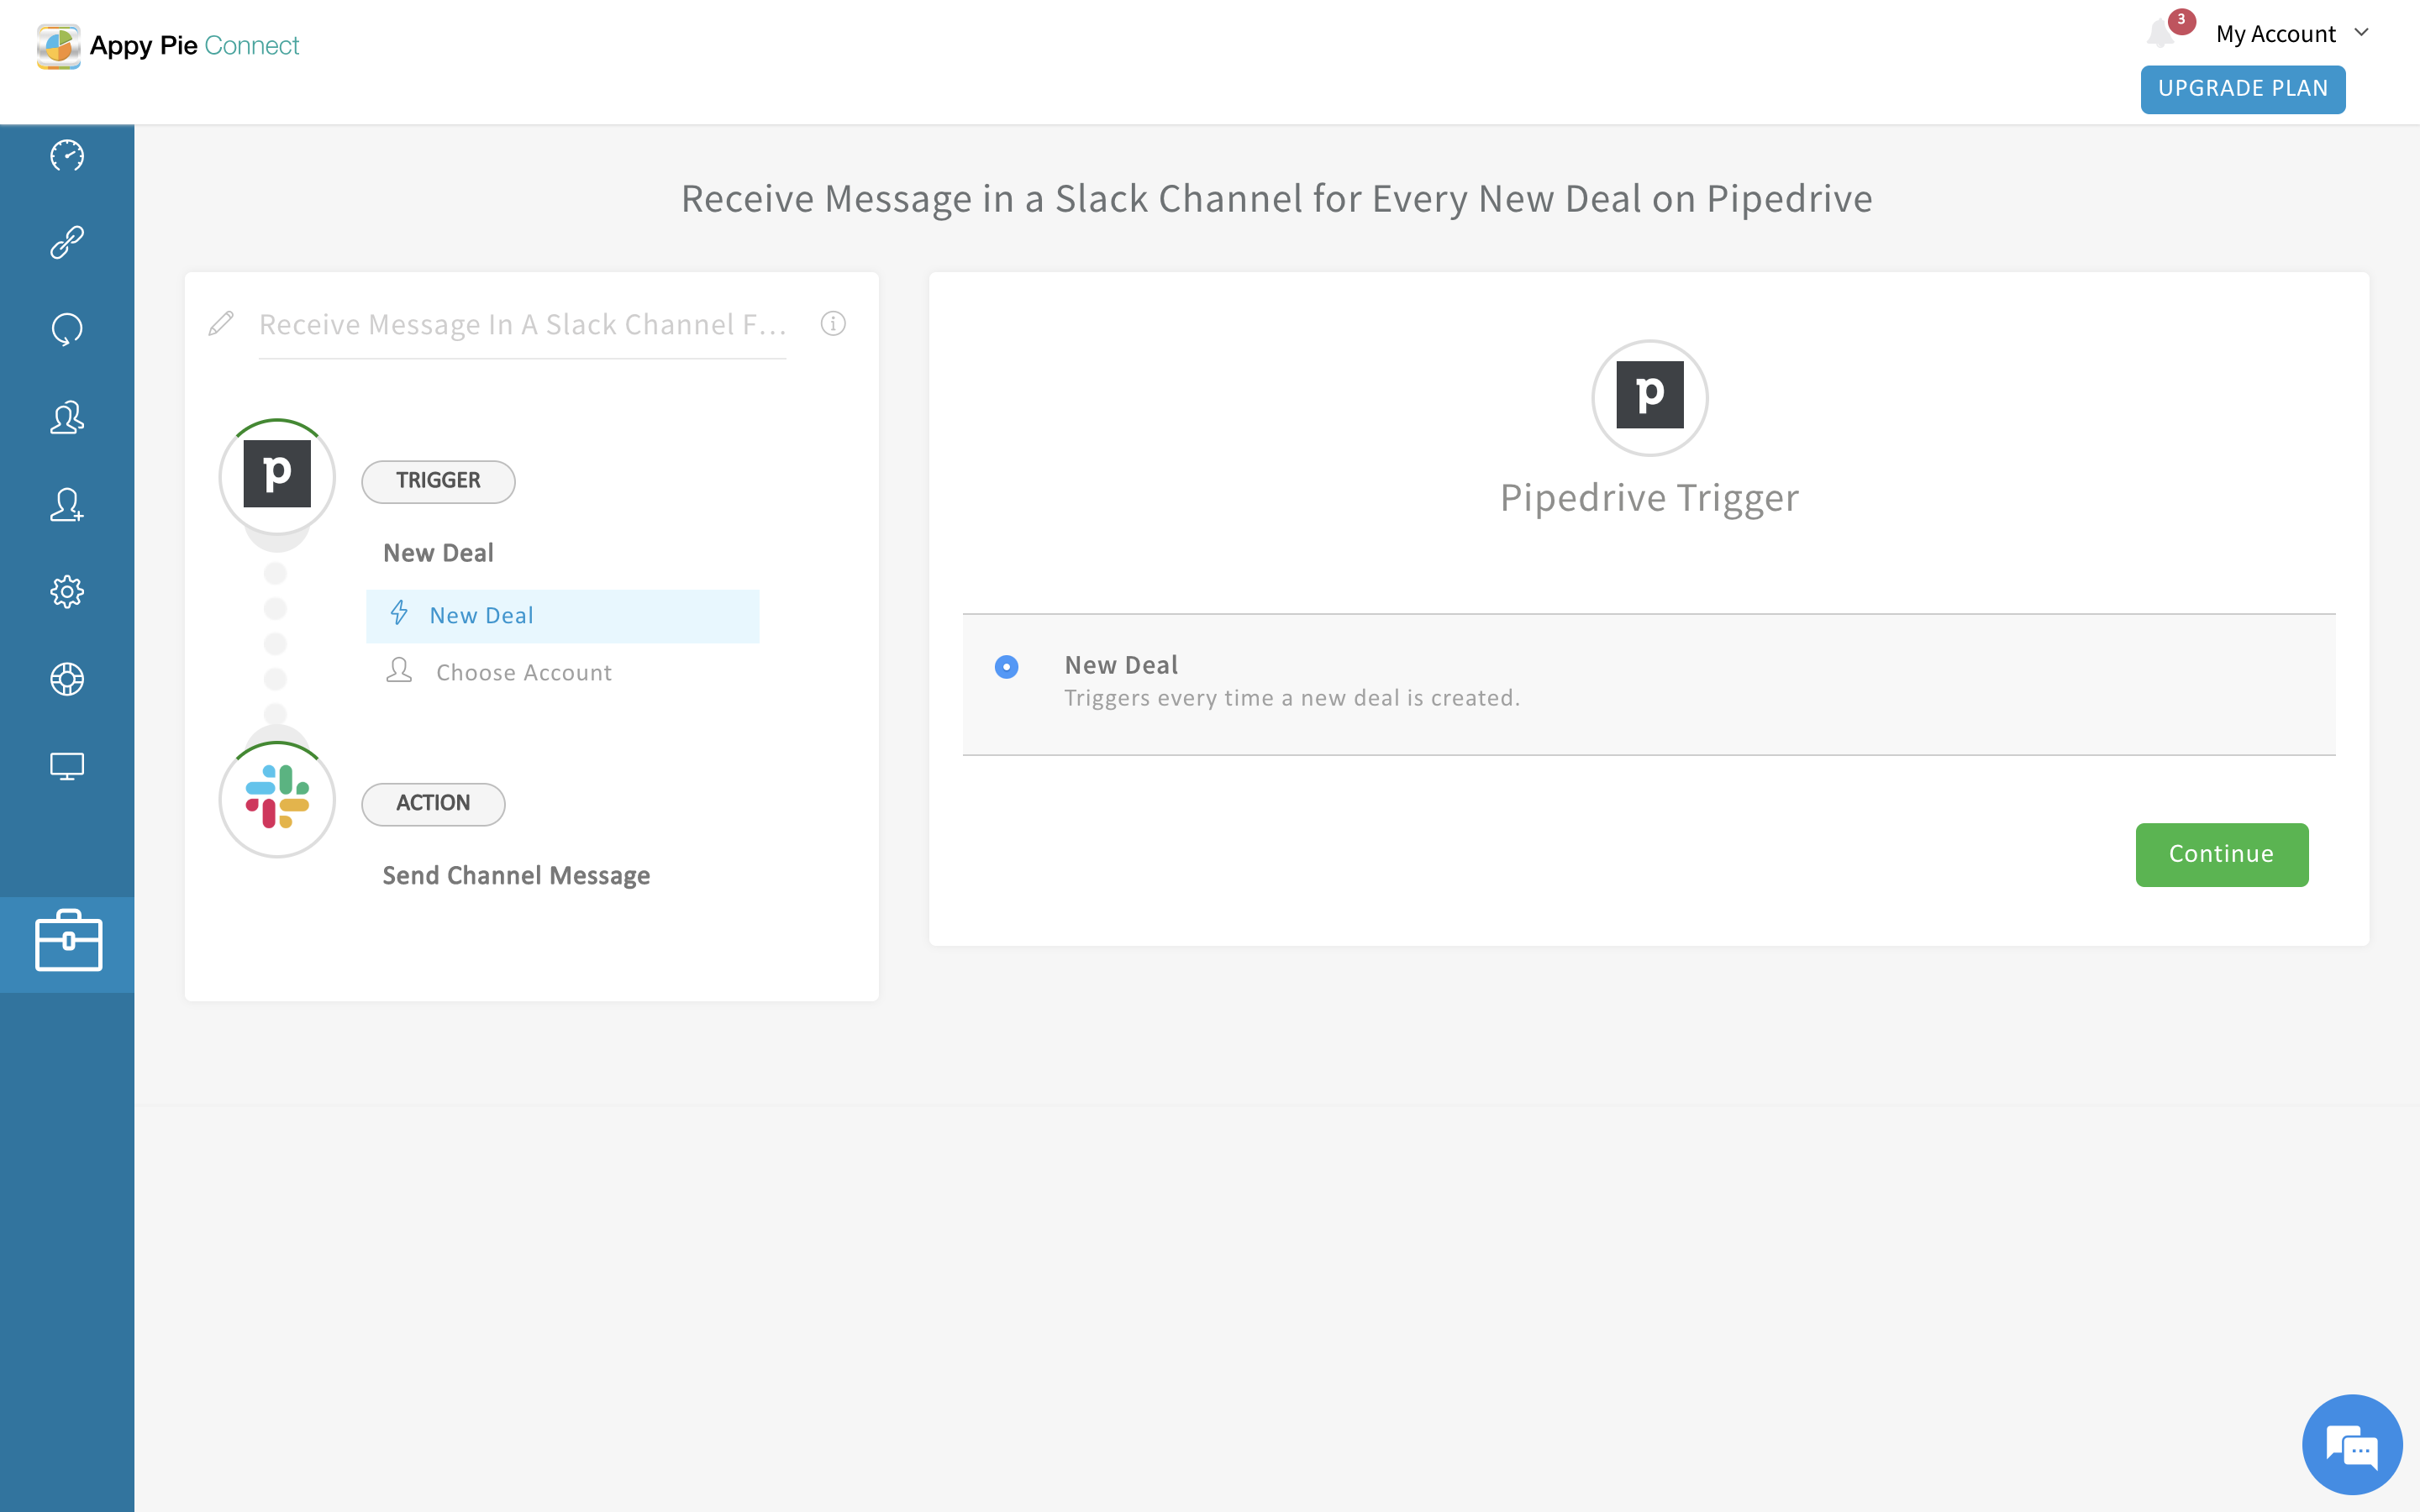2420x1512 pixels.
Task: Click the lifebuoy support icon in sidebar
Action: [67, 679]
